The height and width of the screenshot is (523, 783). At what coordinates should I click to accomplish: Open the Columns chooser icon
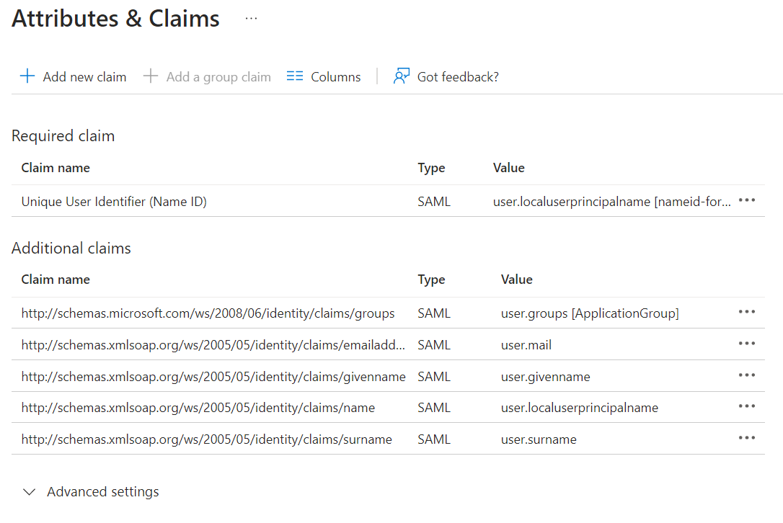295,76
